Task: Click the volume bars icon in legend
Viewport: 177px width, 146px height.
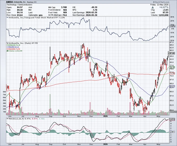Action: [x=7, y=51]
